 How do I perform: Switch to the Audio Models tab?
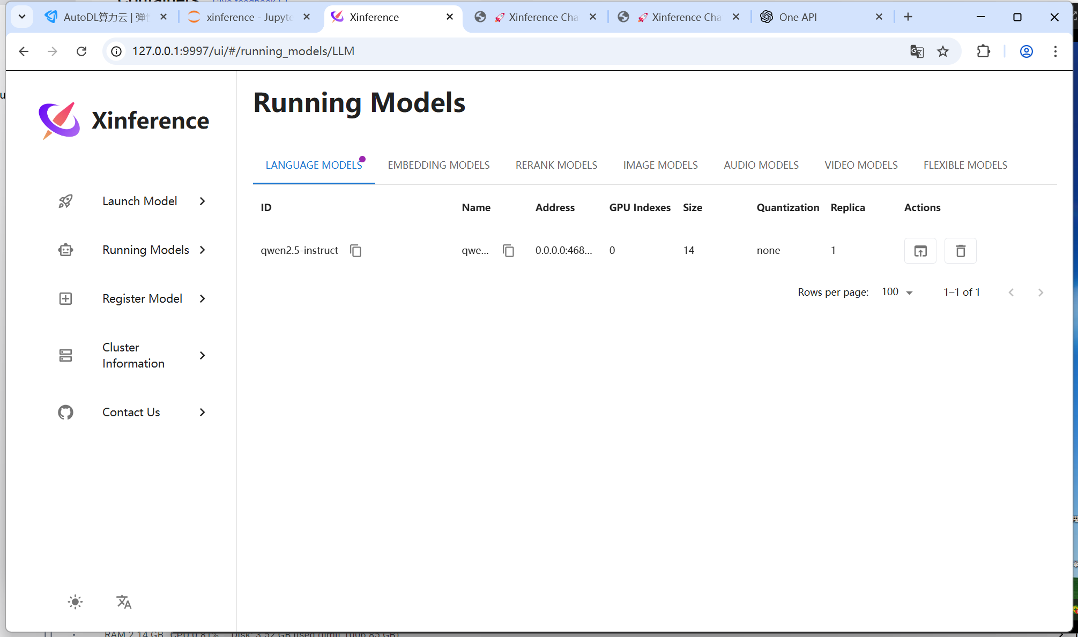pyautogui.click(x=761, y=165)
